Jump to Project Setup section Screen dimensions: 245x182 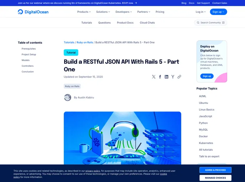point(29,54)
